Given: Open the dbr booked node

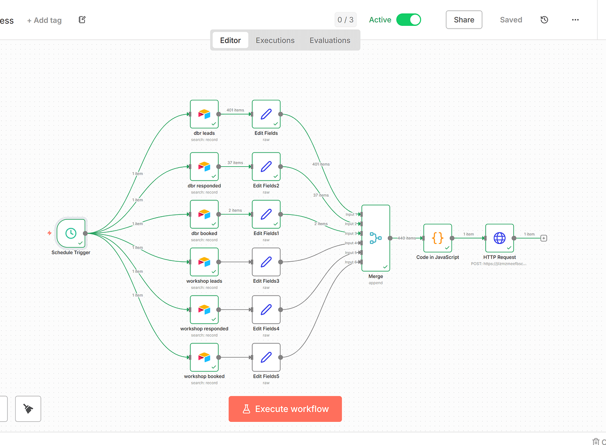Looking at the screenshot, I should click(204, 214).
